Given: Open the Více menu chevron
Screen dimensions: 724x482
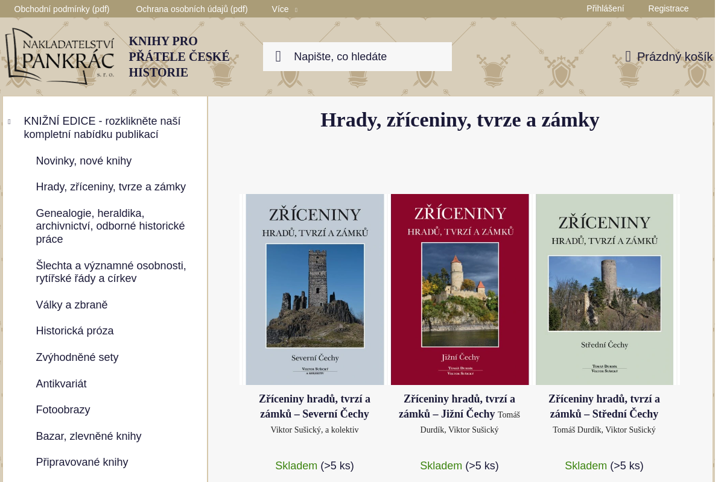Looking at the screenshot, I should (296, 10).
